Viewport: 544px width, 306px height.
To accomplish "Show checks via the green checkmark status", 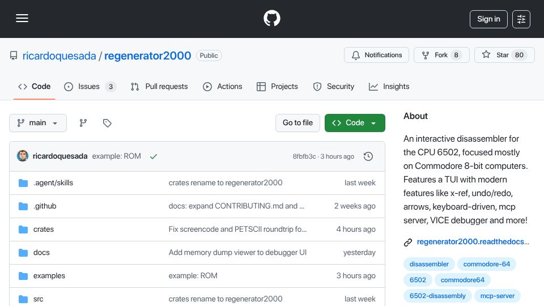I will point(154,156).
